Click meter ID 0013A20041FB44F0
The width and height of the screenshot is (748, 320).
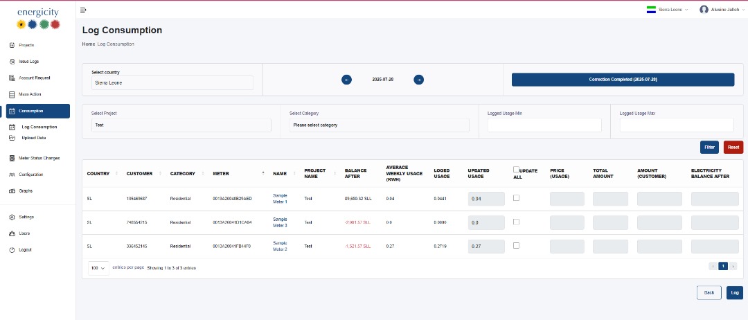point(232,246)
